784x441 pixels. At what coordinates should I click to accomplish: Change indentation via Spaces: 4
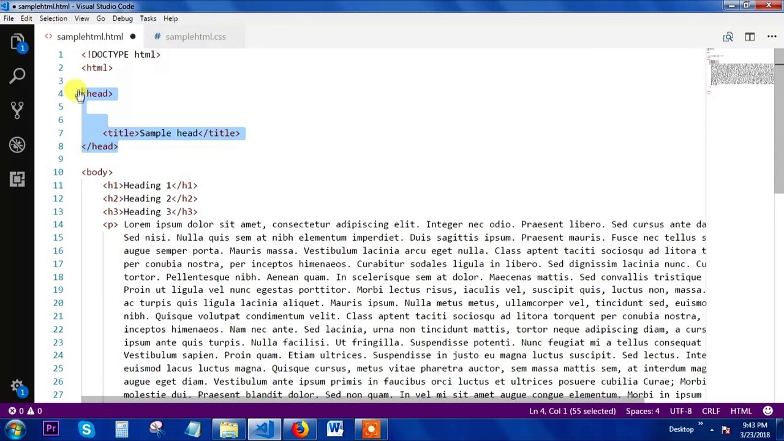tap(643, 411)
